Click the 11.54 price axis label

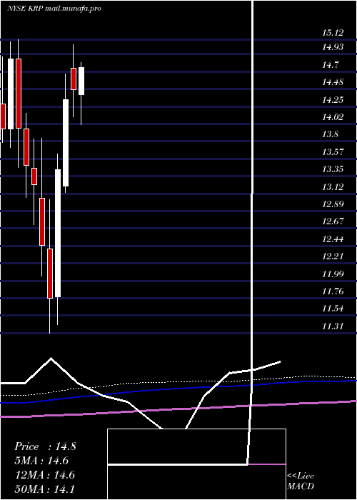333,309
